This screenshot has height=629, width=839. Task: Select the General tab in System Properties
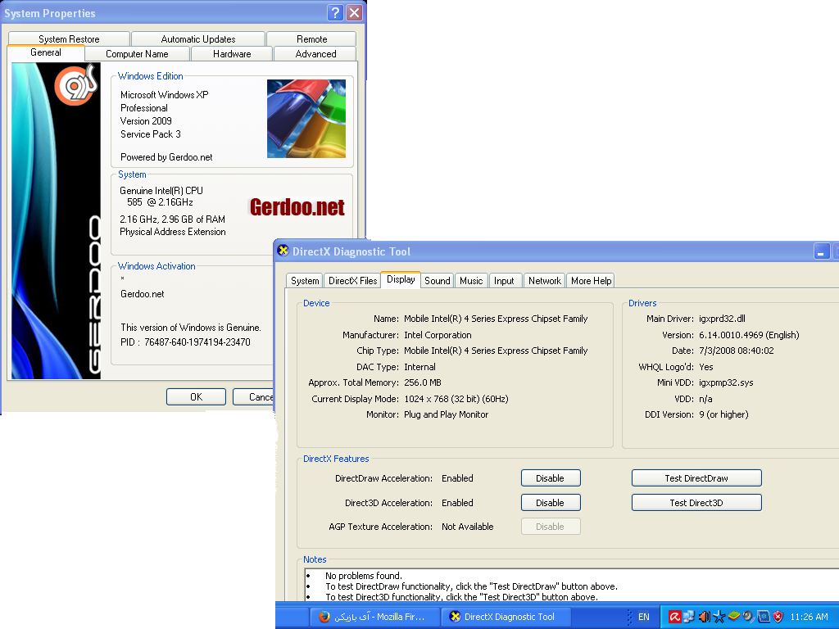coord(46,52)
